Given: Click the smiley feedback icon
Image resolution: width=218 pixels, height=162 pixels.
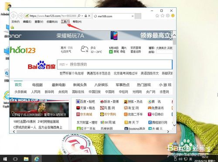Looking at the screenshot, I should [173, 16].
